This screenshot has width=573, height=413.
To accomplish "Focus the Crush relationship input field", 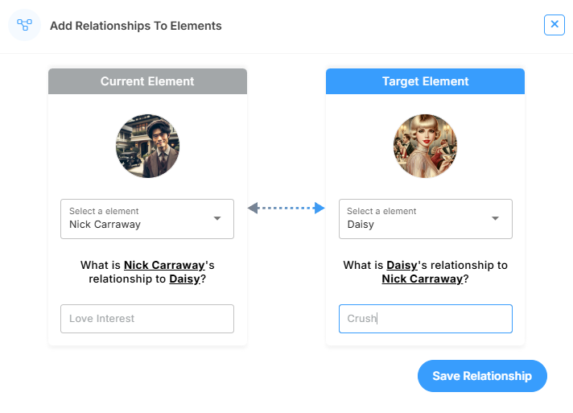I will point(425,319).
